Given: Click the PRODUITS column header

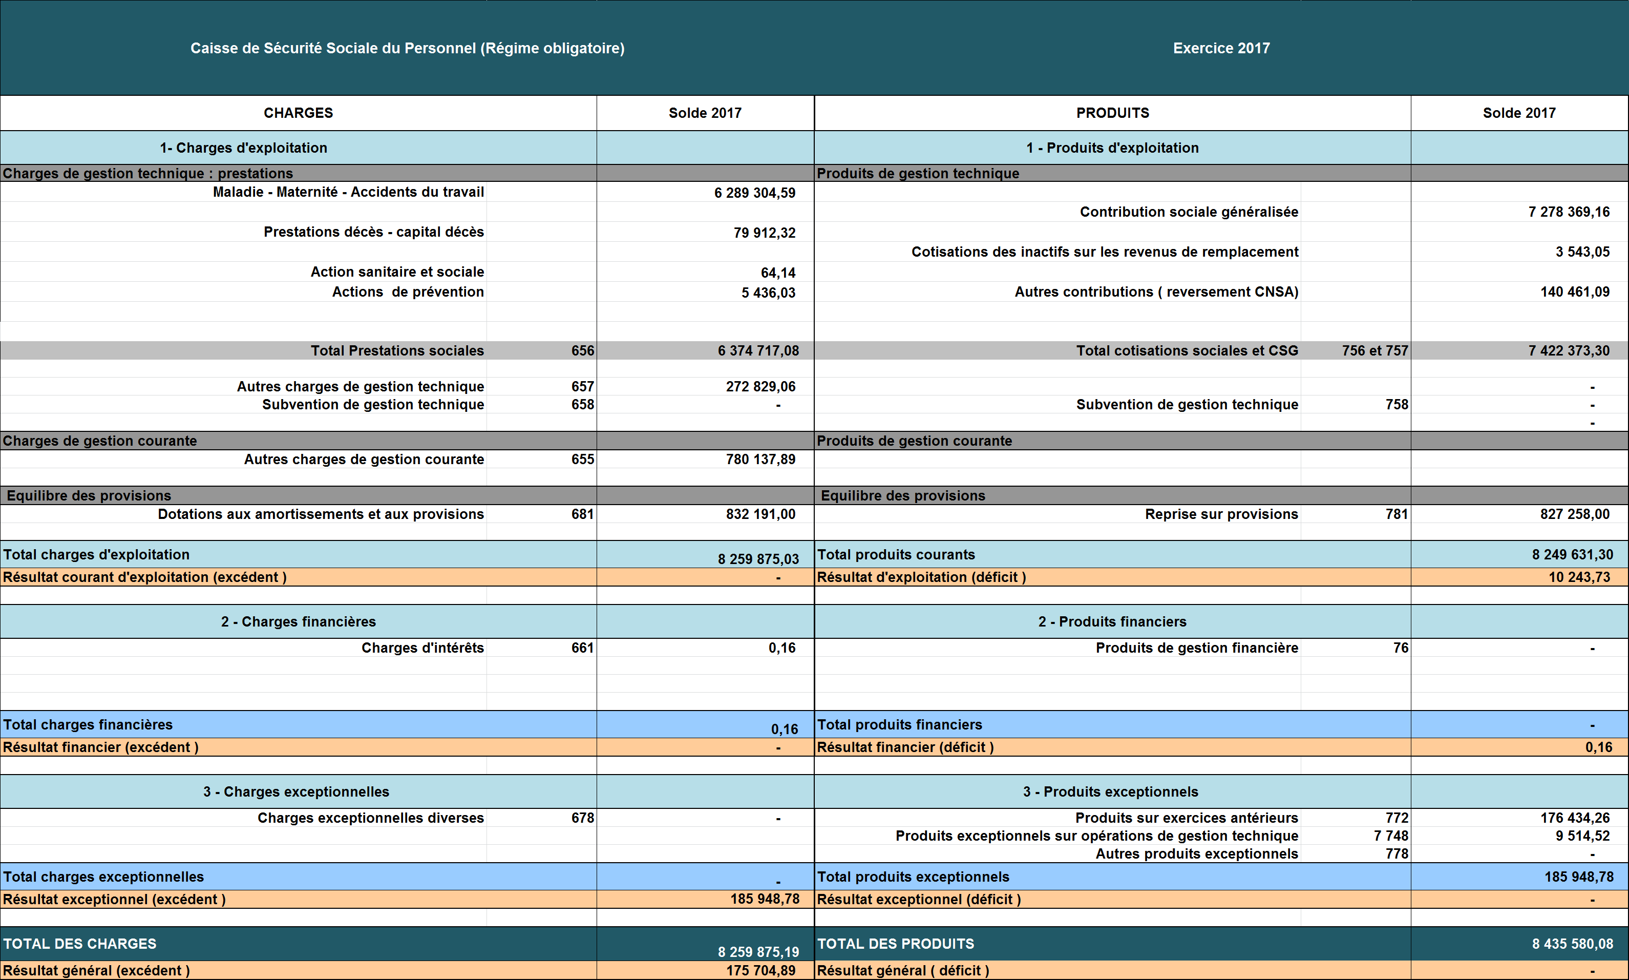Looking at the screenshot, I should [x=1112, y=113].
